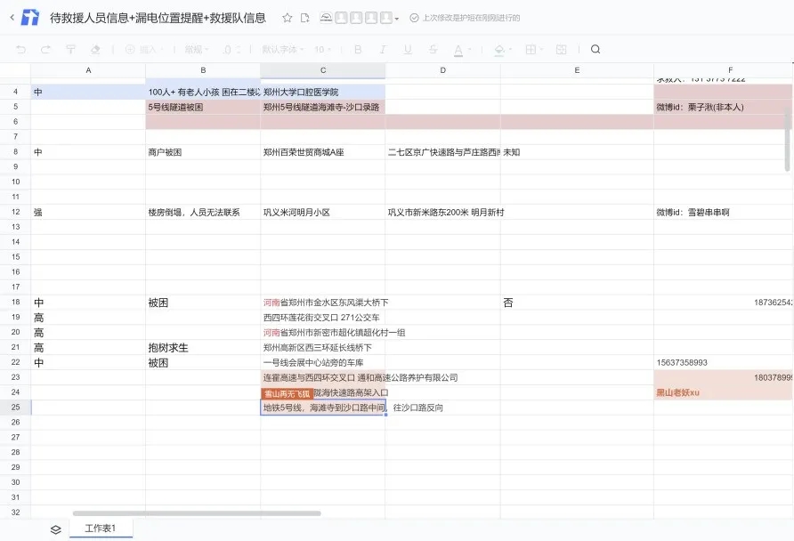Click cell 5号线隧道被困

pos(203,108)
